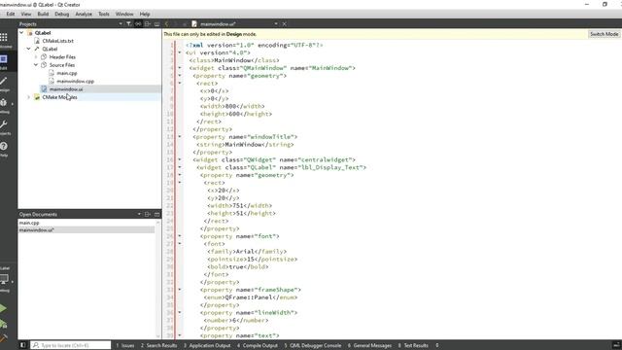This screenshot has width=622, height=350.
Task: Open the Analyze menu
Action: (x=84, y=14)
